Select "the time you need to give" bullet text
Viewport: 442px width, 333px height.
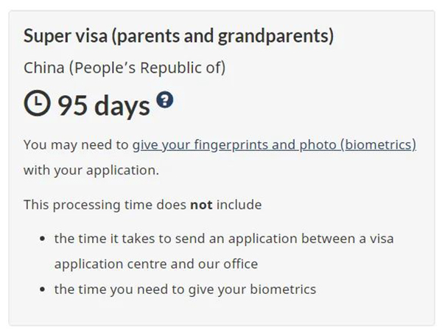pos(133,289)
